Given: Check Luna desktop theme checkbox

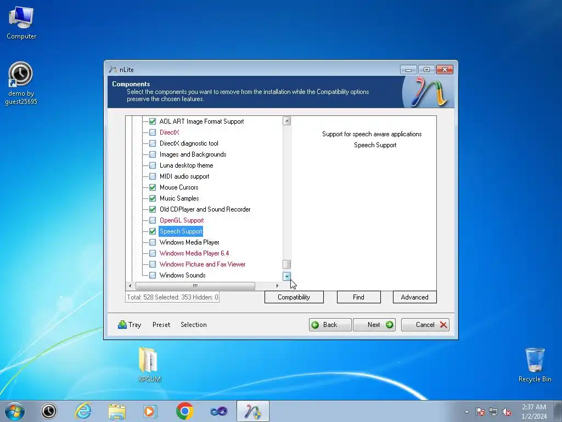Looking at the screenshot, I should pyautogui.click(x=153, y=165).
